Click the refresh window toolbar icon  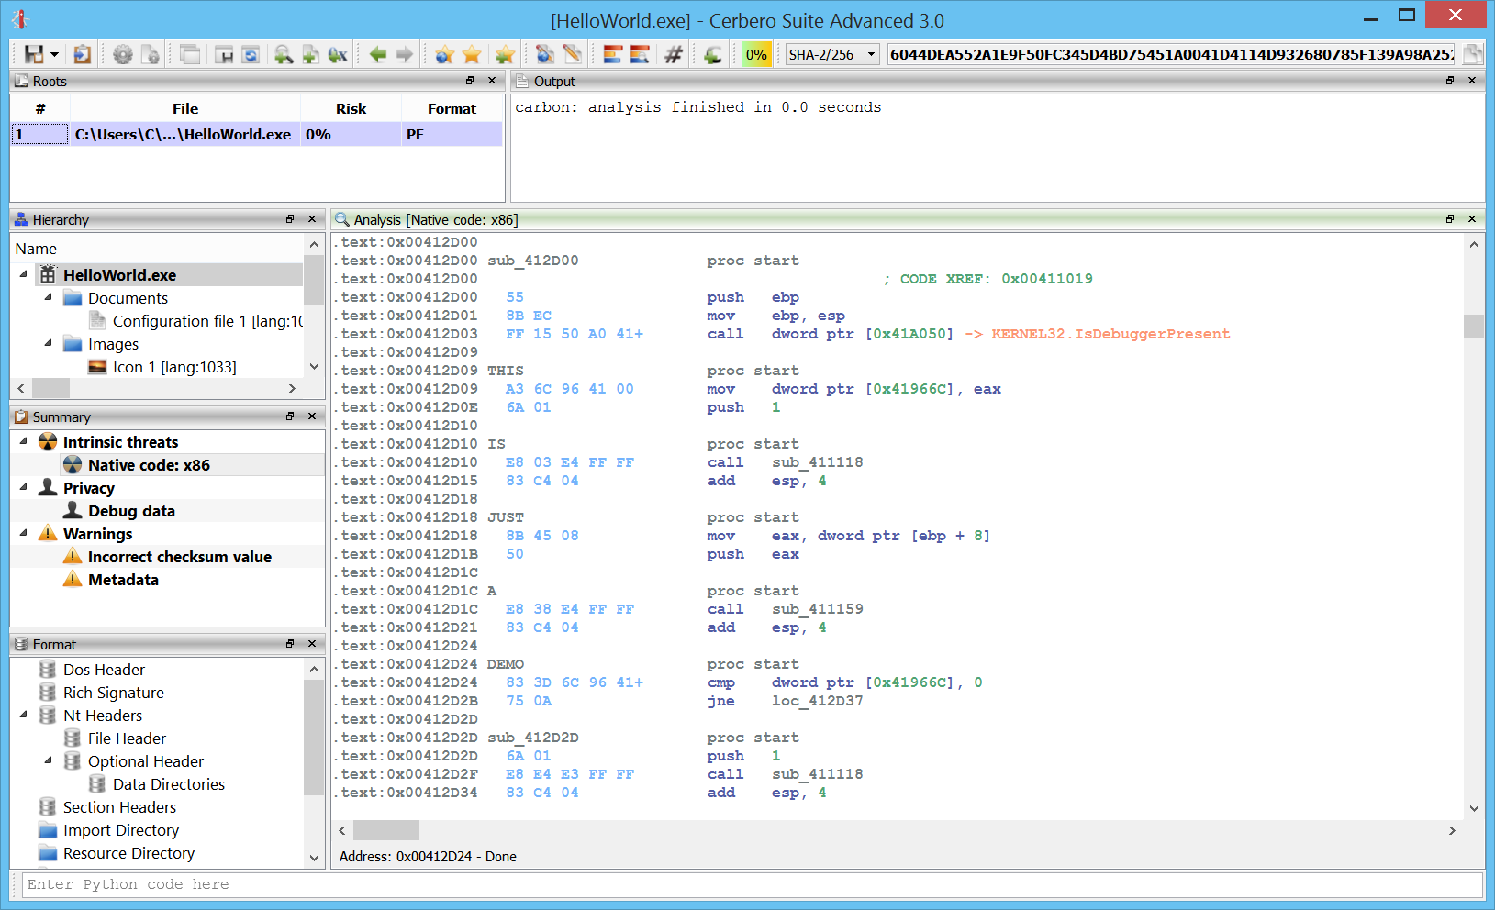pos(251,54)
